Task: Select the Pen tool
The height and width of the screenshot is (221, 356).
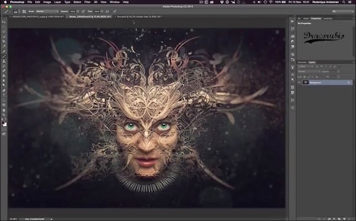Action: point(4,91)
